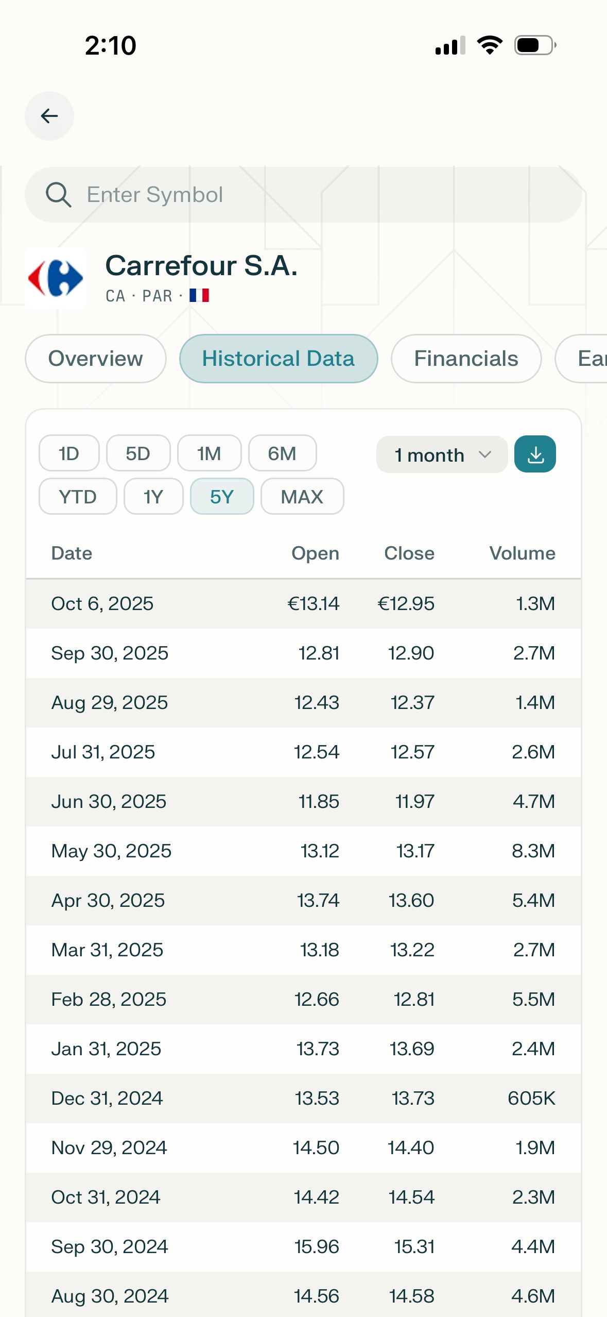Open the Financials tab
This screenshot has width=607, height=1317.
point(466,359)
